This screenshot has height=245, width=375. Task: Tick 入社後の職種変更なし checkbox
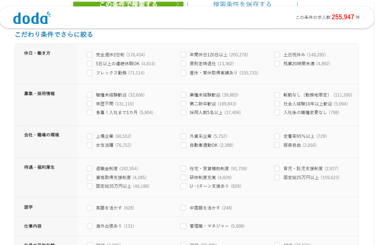[x=277, y=112]
